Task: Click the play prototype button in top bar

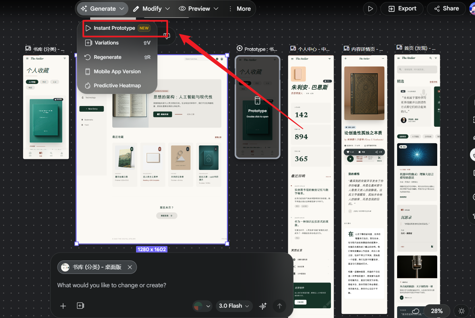Action: pos(370,9)
